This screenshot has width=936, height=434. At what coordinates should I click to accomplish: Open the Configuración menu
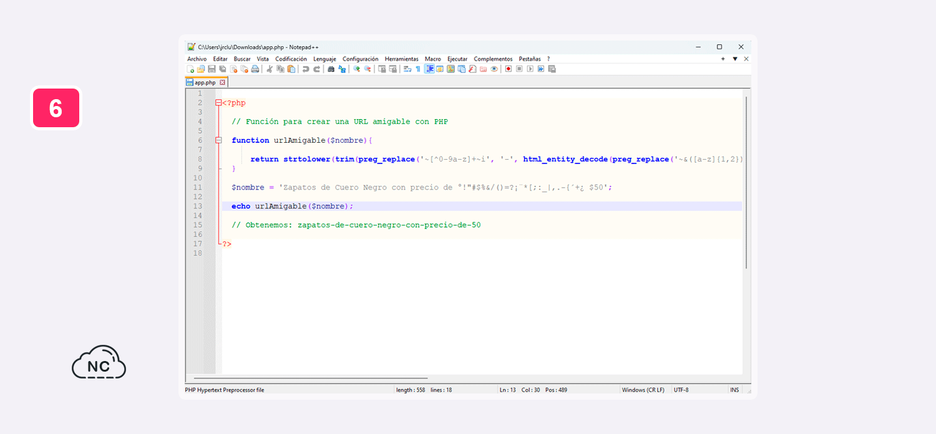[361, 59]
